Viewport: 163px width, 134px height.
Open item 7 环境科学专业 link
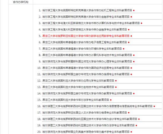click(82, 49)
